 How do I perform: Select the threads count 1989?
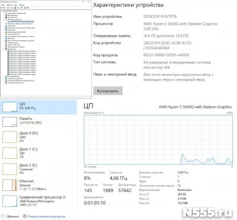coord(108,190)
